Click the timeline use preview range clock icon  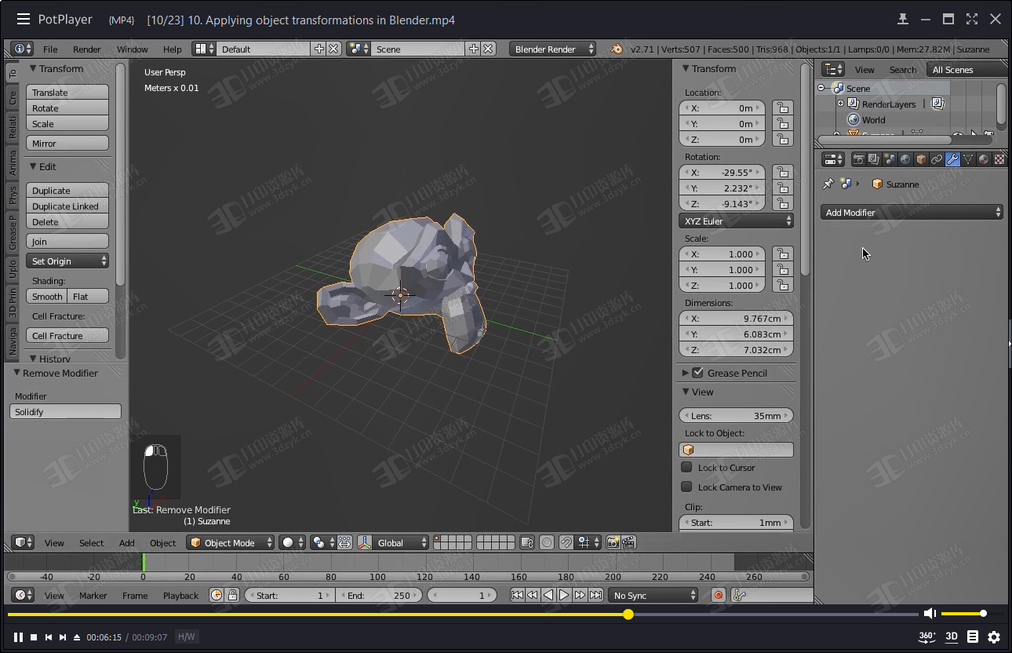pos(217,595)
